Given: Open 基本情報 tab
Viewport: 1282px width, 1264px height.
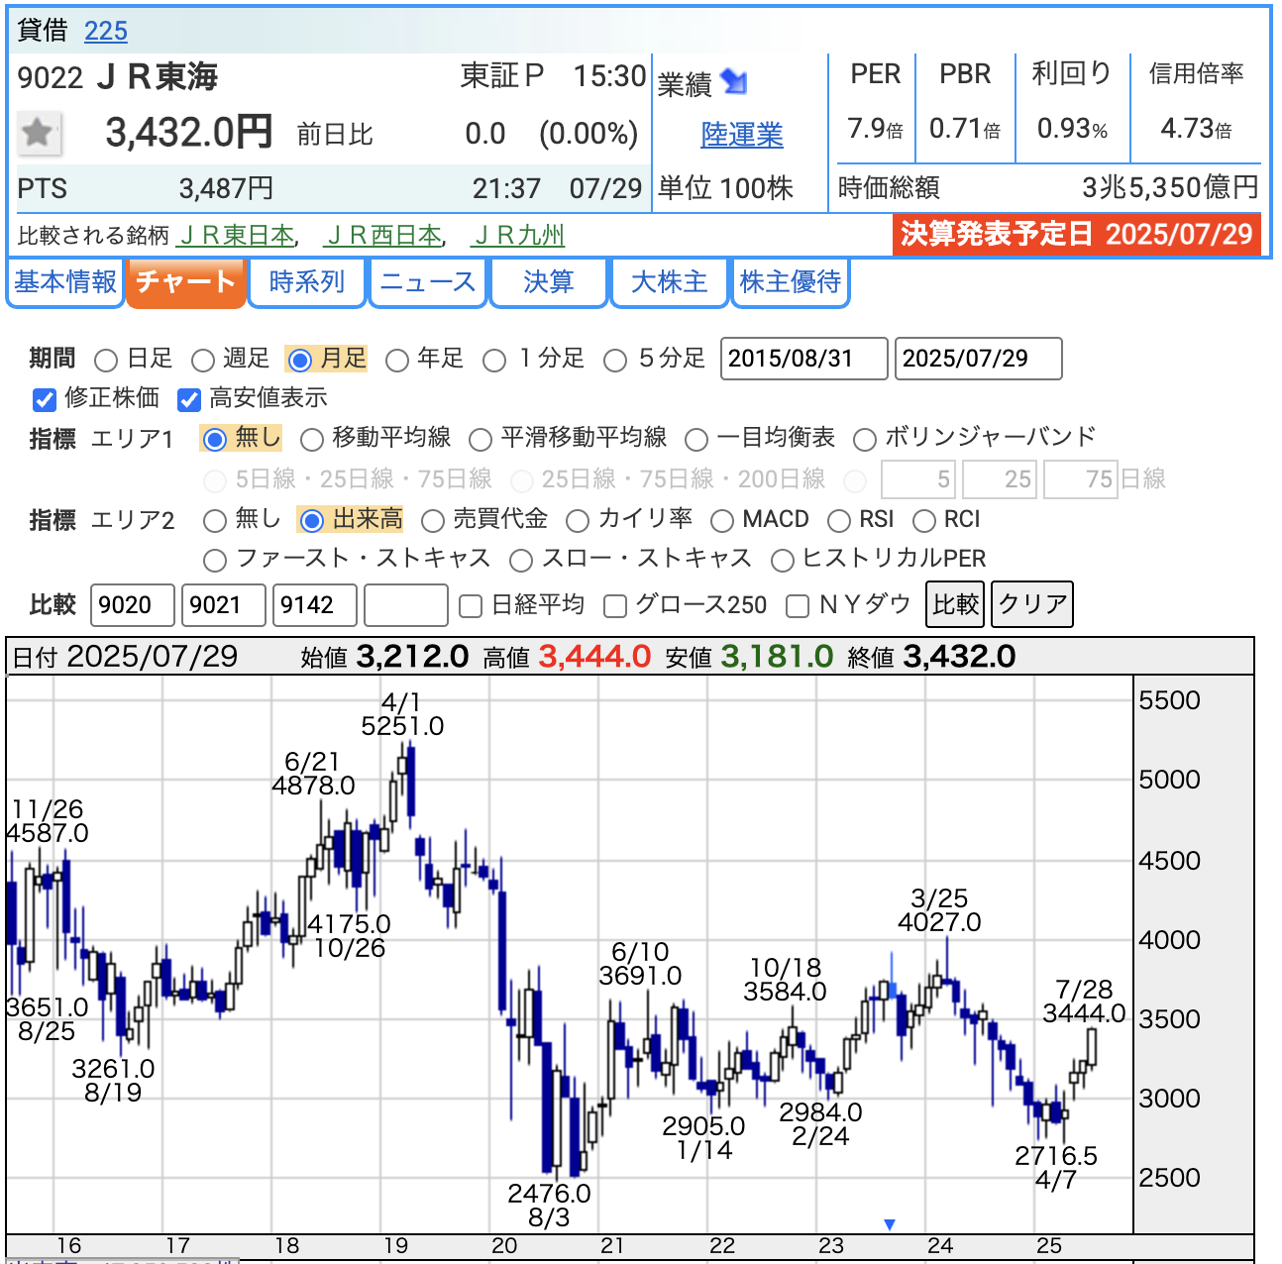Looking at the screenshot, I should 65,282.
